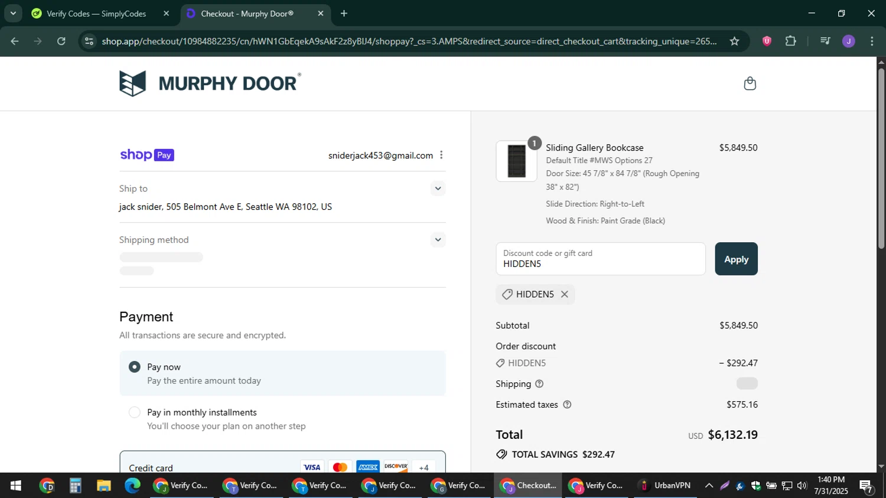Open File Explorer from the taskbar
This screenshot has height=498, width=886.
(104, 486)
